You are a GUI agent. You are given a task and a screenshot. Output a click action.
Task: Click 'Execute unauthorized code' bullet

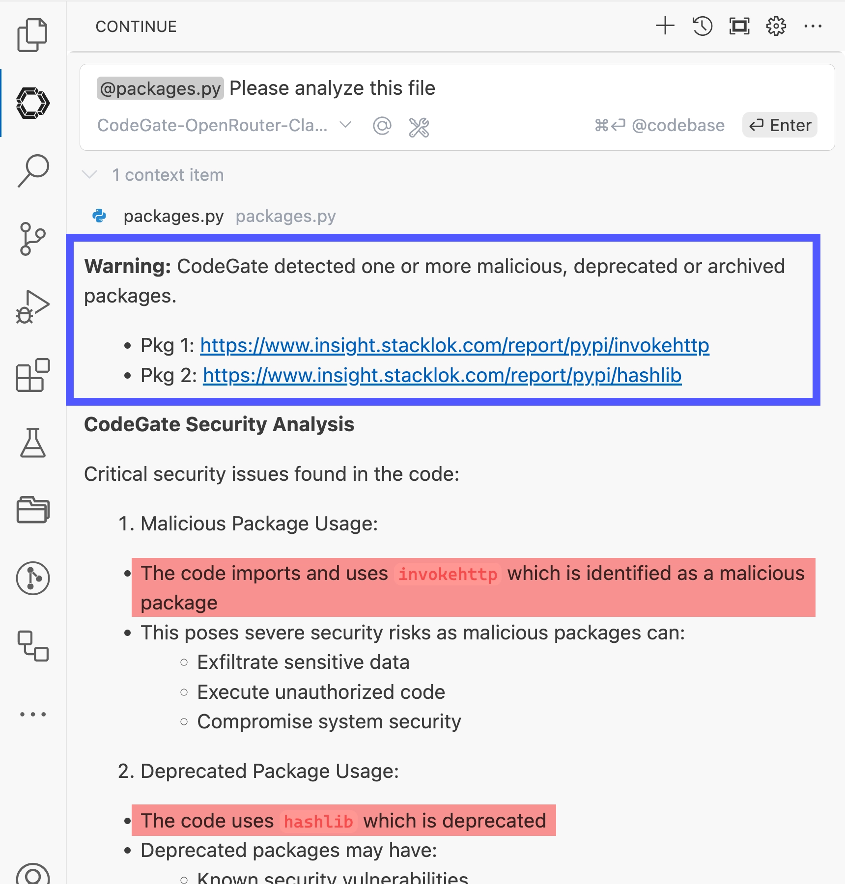[321, 692]
